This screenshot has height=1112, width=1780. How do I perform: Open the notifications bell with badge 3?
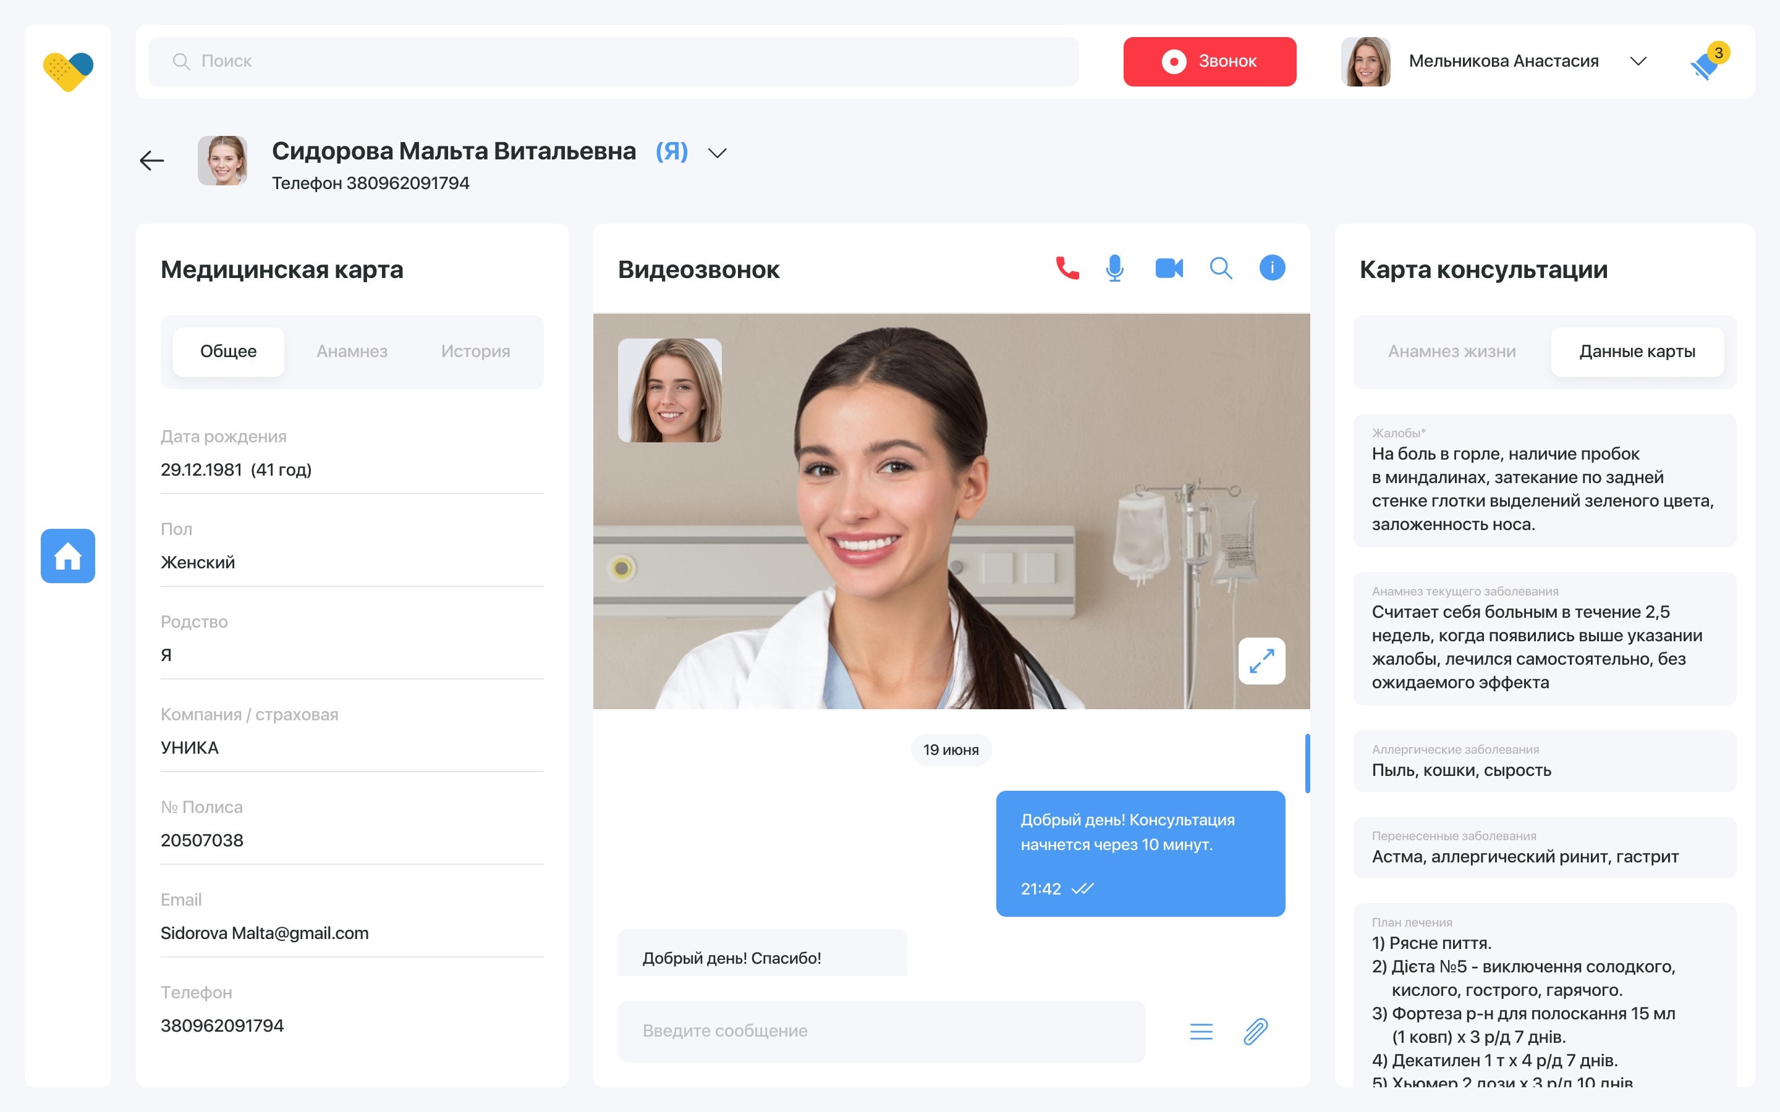pyautogui.click(x=1710, y=62)
